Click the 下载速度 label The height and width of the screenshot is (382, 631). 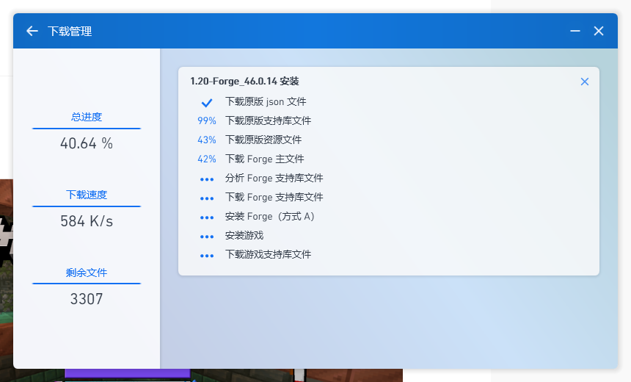click(x=87, y=195)
